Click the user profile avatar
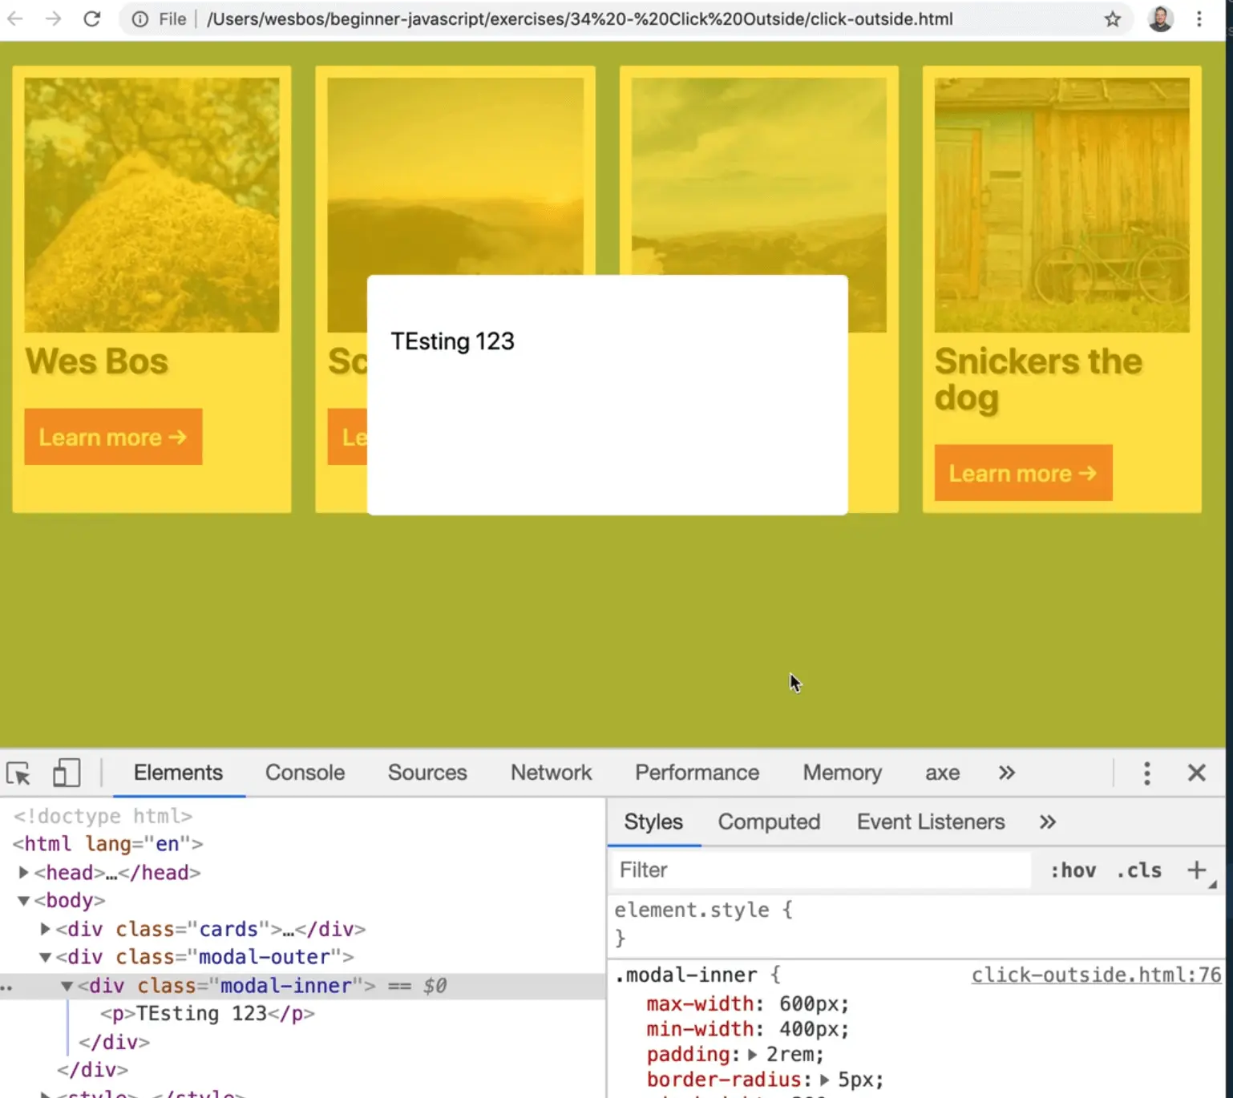 1160,18
